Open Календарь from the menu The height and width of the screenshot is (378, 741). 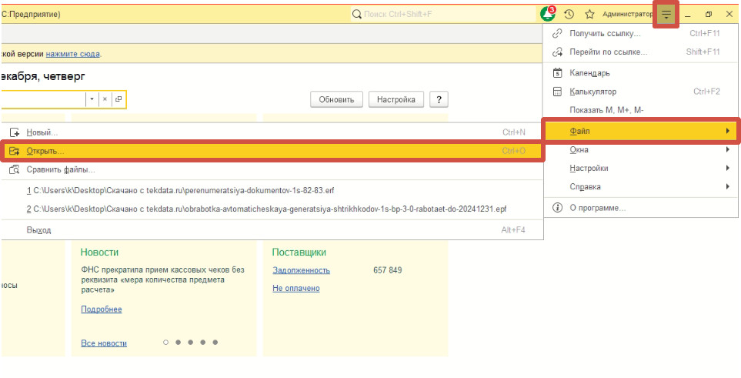640,73
